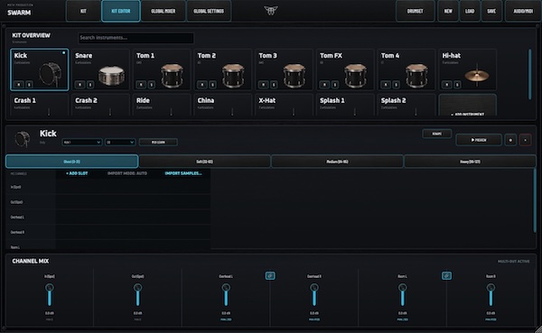The width and height of the screenshot is (542, 333).
Task: Switch to the Kit tab
Action: [83, 11]
